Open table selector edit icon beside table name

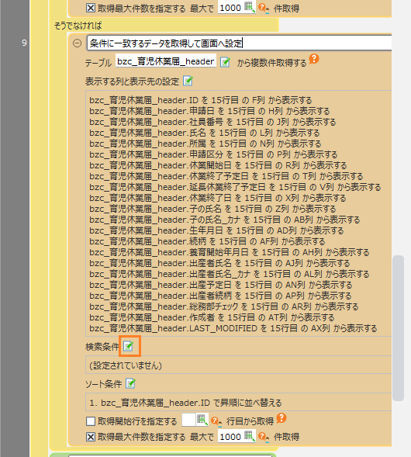pyautogui.click(x=225, y=62)
